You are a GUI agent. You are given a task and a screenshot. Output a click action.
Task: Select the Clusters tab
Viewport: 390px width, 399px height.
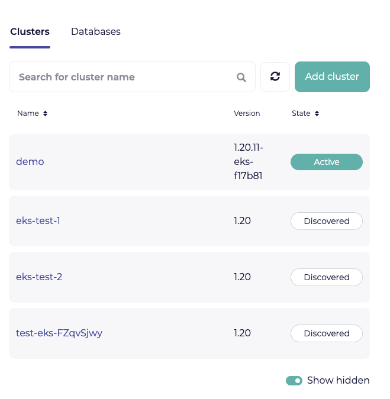(30, 31)
